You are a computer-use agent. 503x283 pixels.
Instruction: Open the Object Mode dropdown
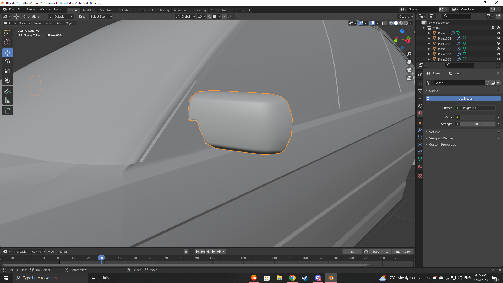tap(17, 23)
